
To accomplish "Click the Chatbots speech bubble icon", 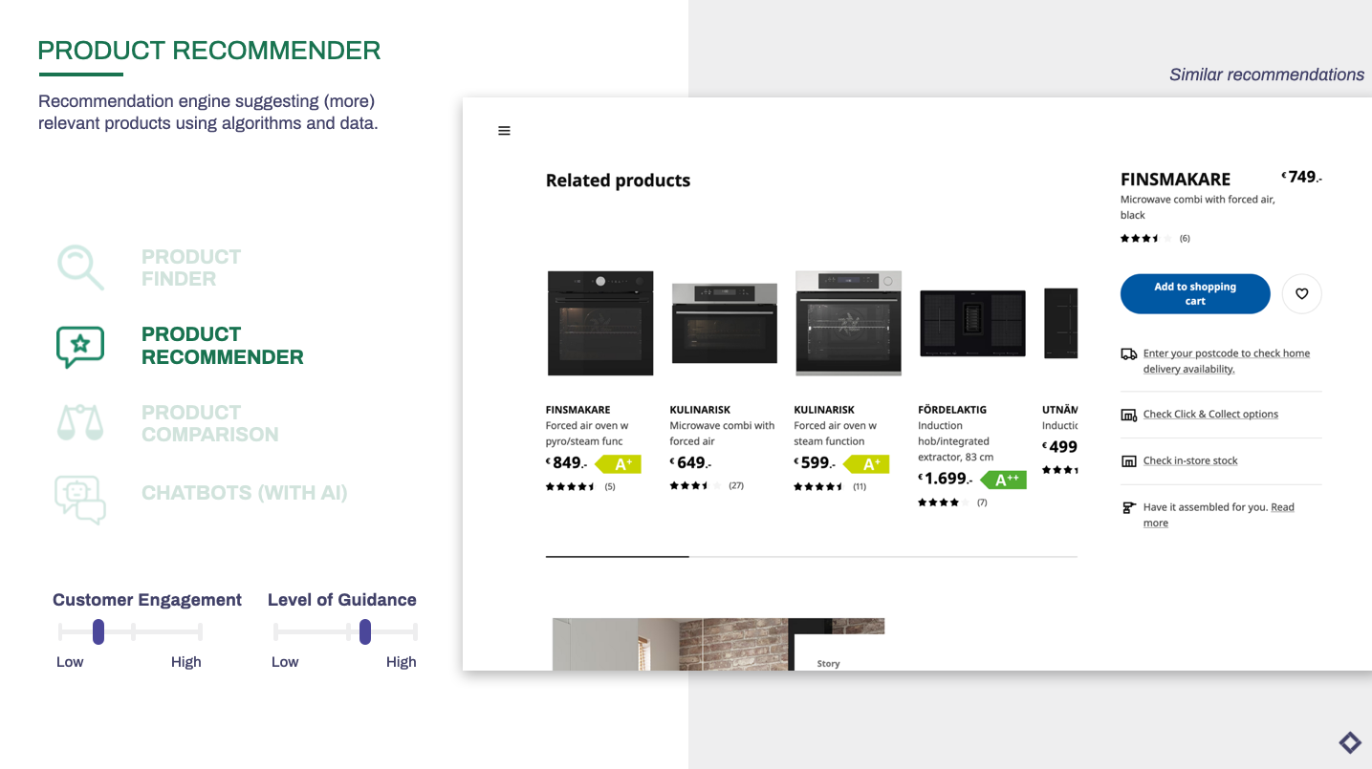I will [x=80, y=499].
